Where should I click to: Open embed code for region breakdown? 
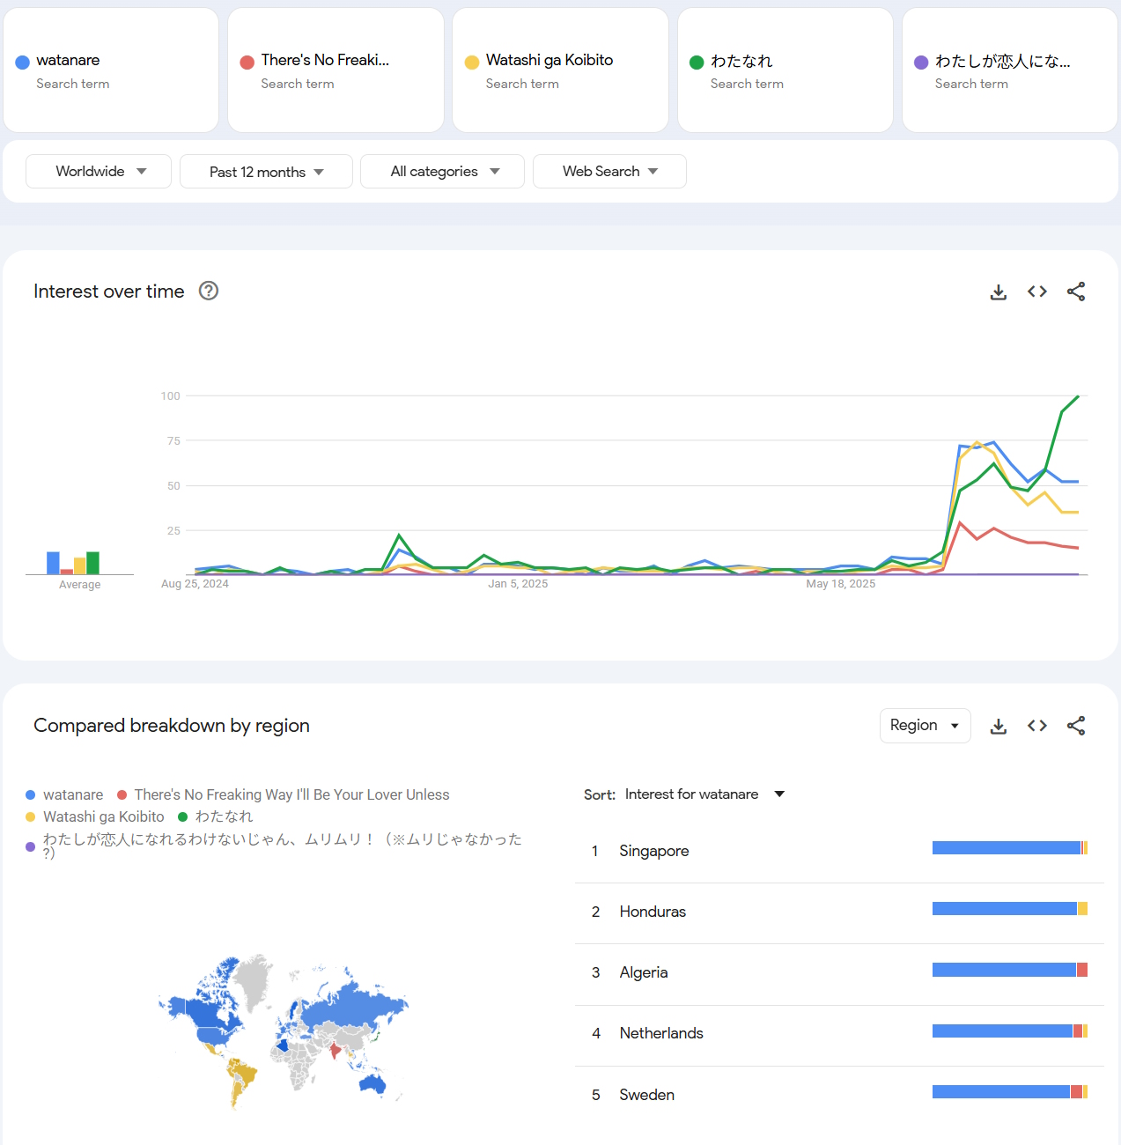pyautogui.click(x=1036, y=726)
